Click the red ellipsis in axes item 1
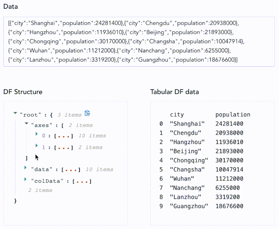Viewport: 279px width, 229px height. [63, 148]
